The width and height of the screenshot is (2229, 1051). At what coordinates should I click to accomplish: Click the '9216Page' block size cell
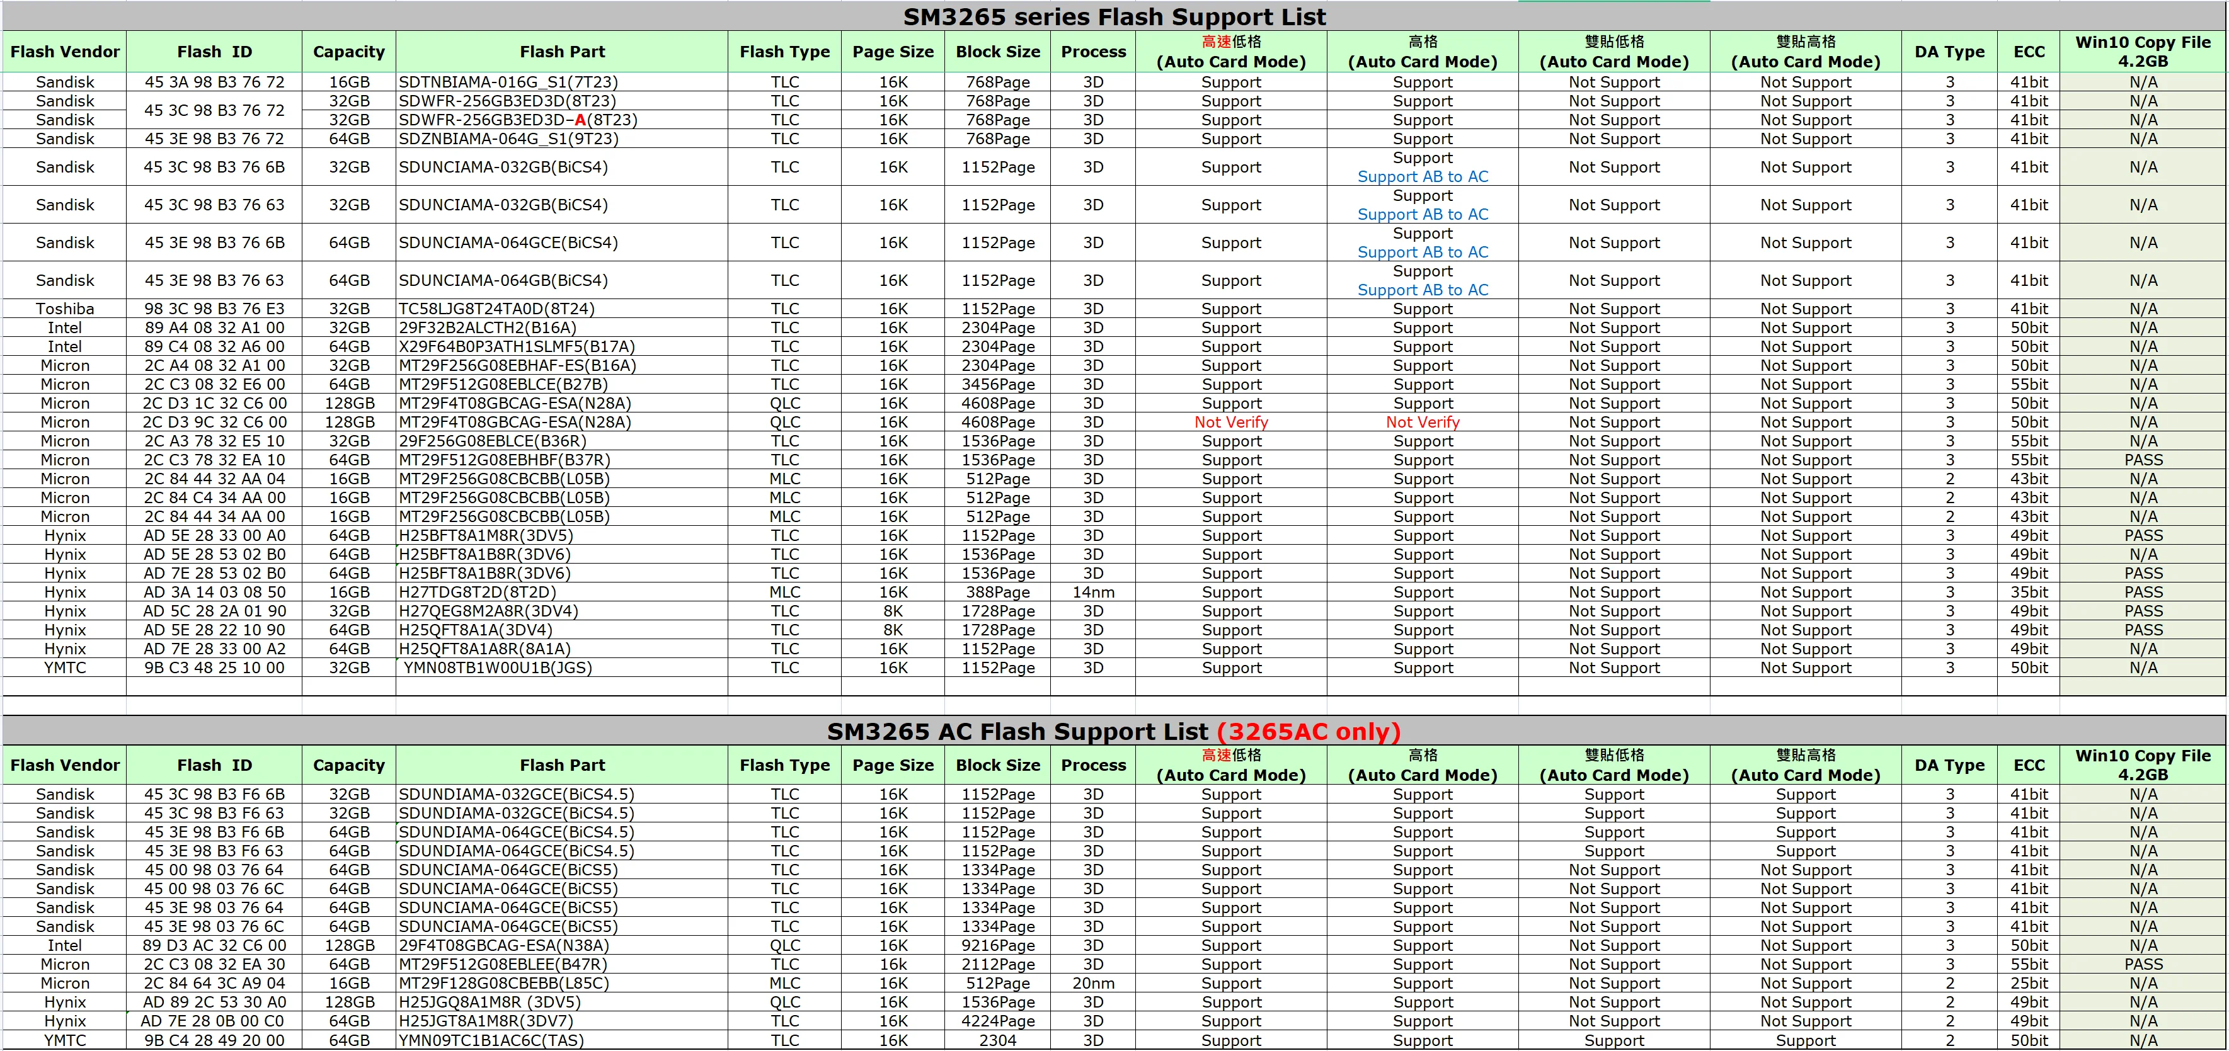[x=998, y=946]
